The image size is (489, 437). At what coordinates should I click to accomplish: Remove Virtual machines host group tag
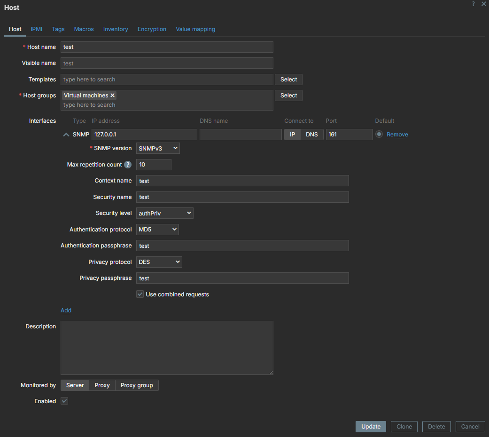click(x=113, y=95)
